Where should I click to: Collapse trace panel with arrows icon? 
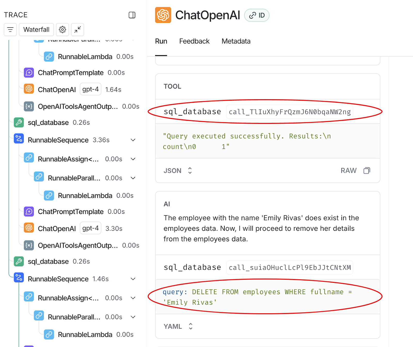(77, 30)
